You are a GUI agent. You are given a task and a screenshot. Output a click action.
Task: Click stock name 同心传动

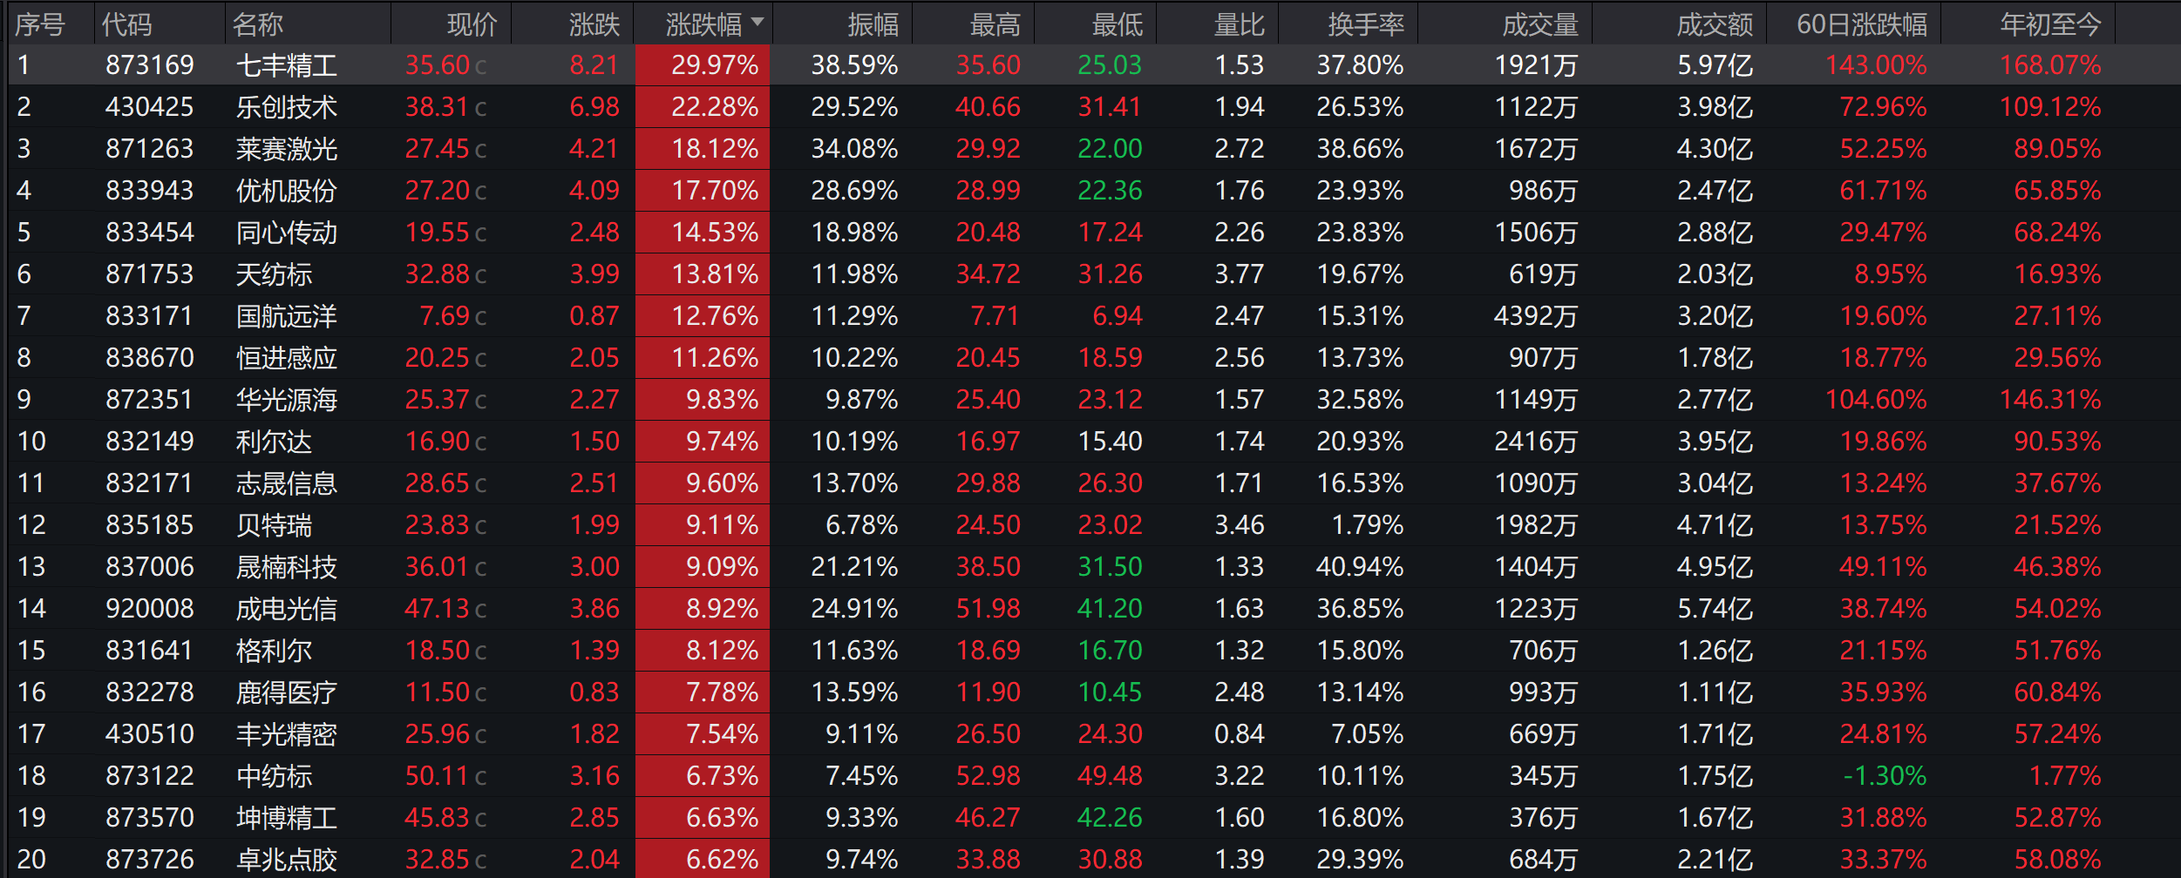(287, 233)
